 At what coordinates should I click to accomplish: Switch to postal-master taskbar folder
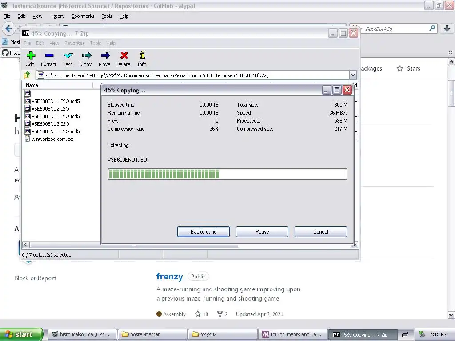(153, 334)
